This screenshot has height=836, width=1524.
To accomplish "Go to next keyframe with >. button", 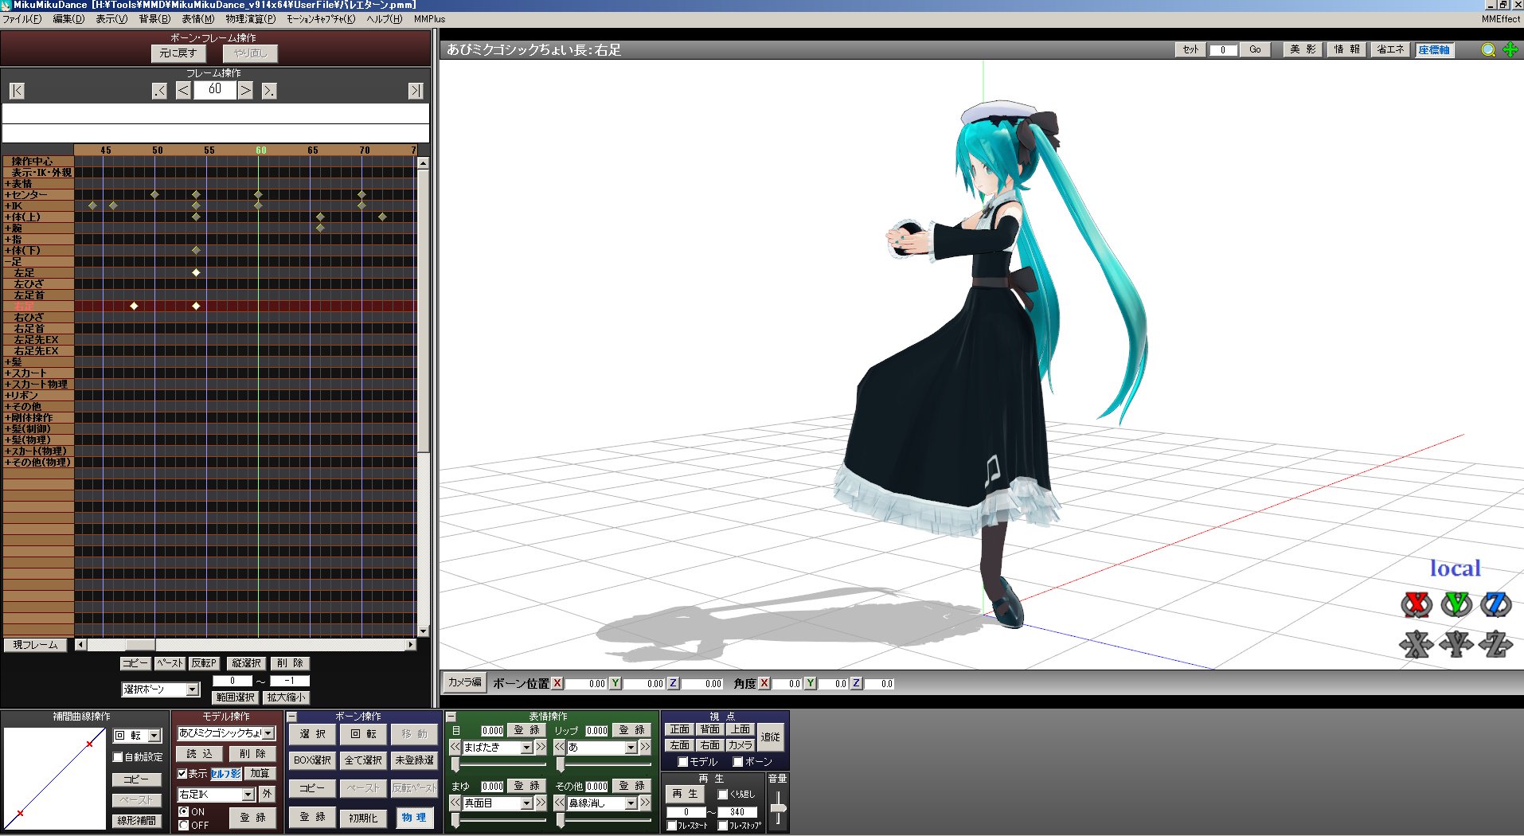I will point(269,91).
